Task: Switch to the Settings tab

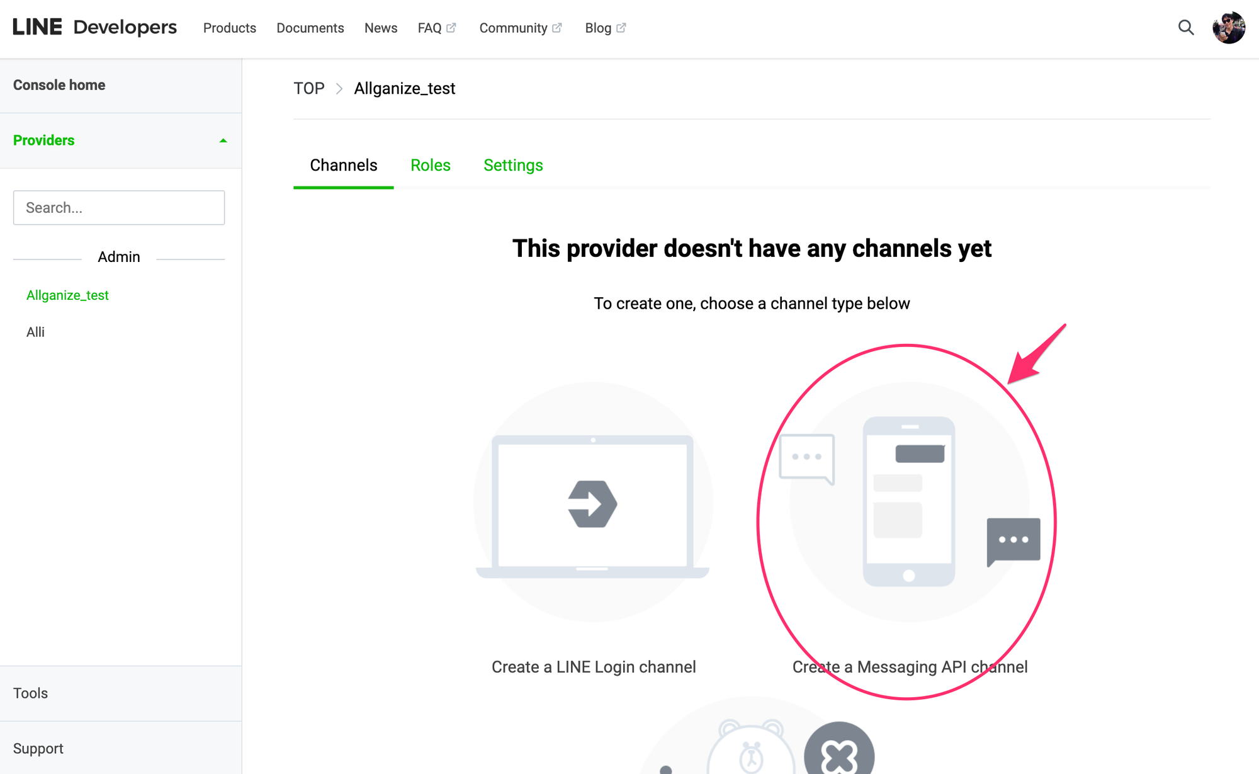Action: (512, 165)
